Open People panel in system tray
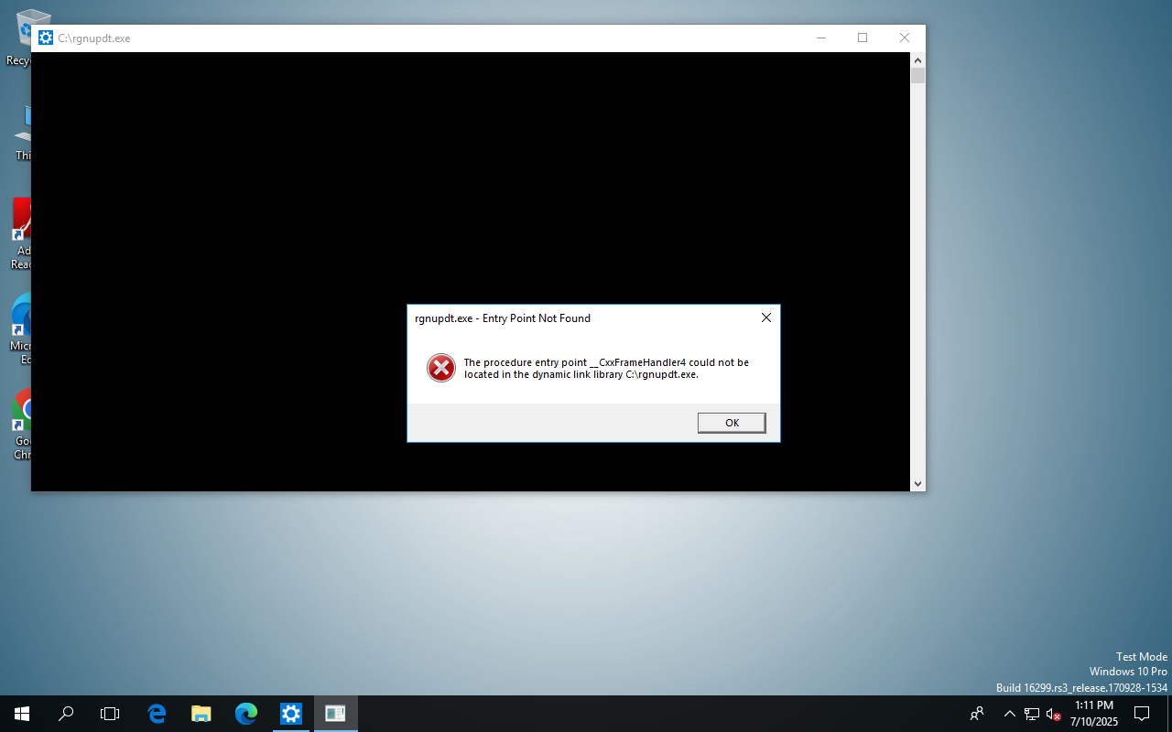This screenshot has height=732, width=1172. pos(976,714)
